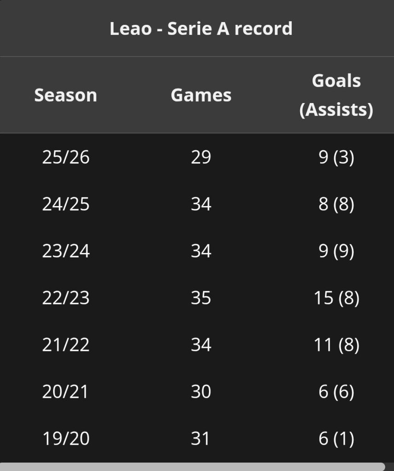Screen dimensions: 394x471
Task: Click the 9 (3) goals cell
Action: pos(336,157)
